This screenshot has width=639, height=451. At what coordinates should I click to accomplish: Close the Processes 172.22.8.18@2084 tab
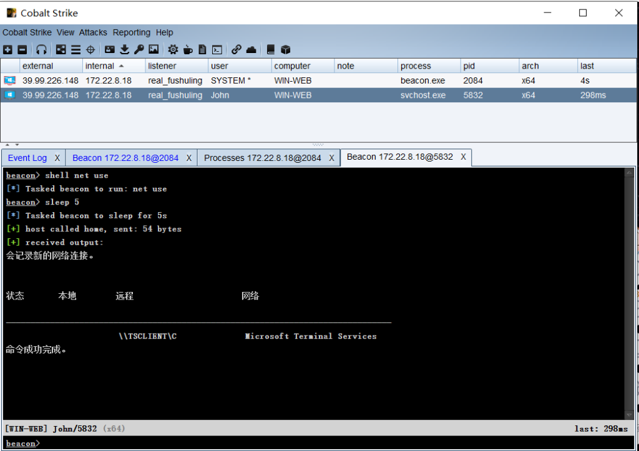[x=331, y=158]
